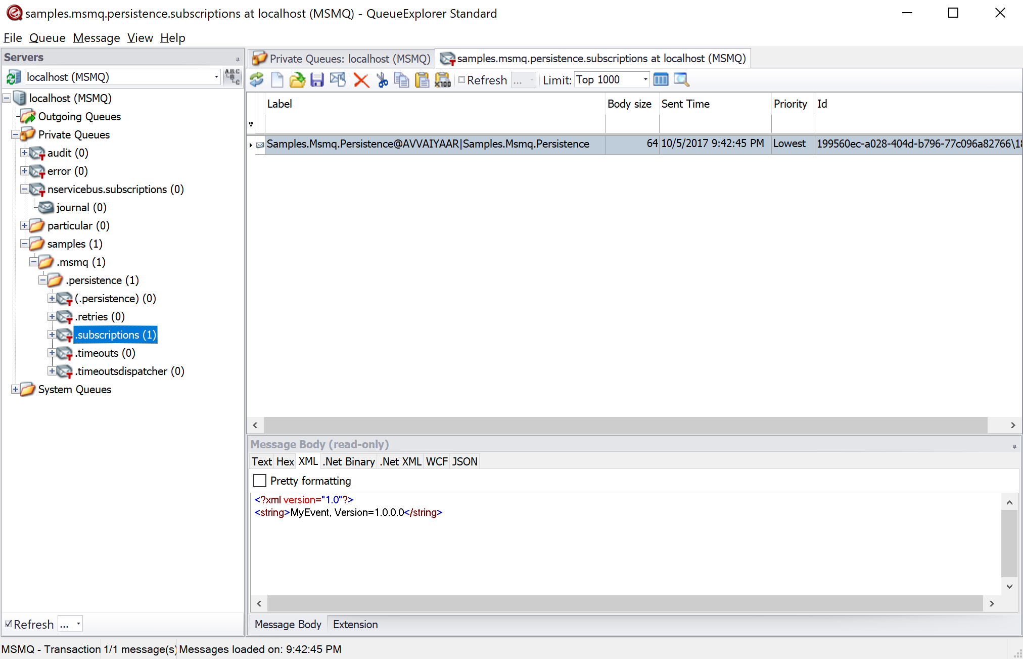Screen dimensions: 1023x659
Task: Click envelope icon of the message row
Action: click(260, 145)
